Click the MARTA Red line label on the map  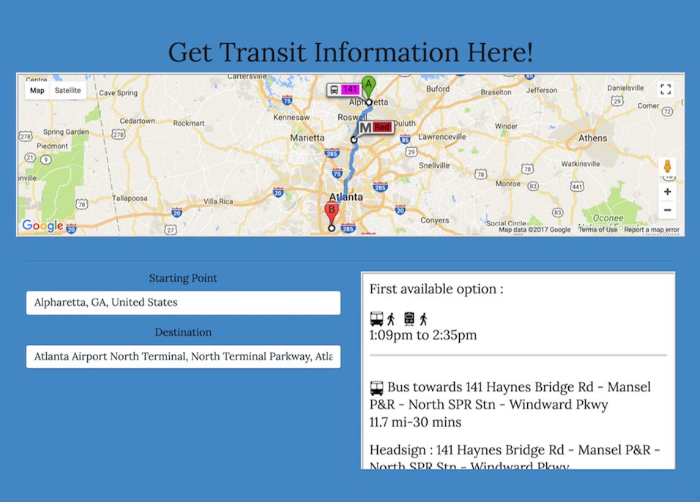374,127
